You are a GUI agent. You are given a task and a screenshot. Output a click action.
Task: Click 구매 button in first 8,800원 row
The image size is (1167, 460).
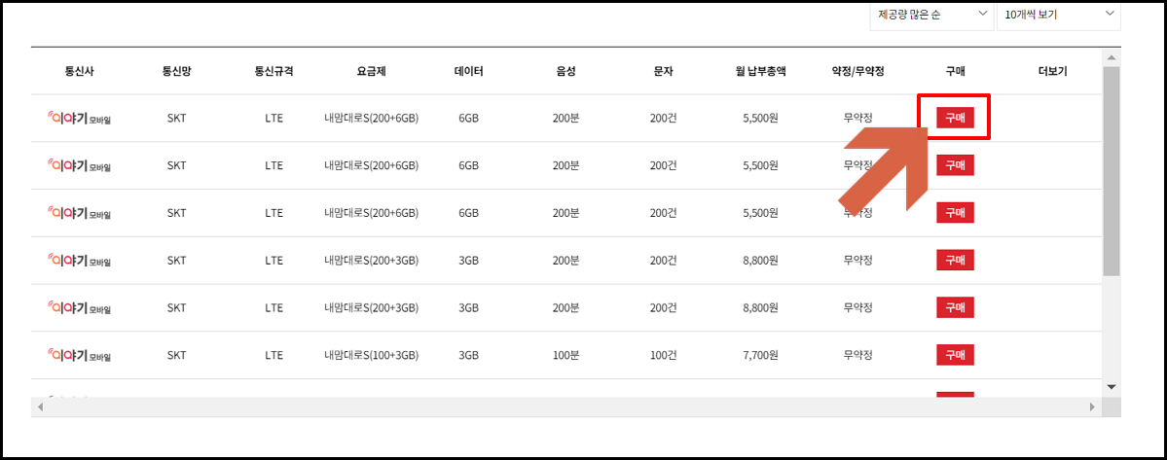pos(955,260)
